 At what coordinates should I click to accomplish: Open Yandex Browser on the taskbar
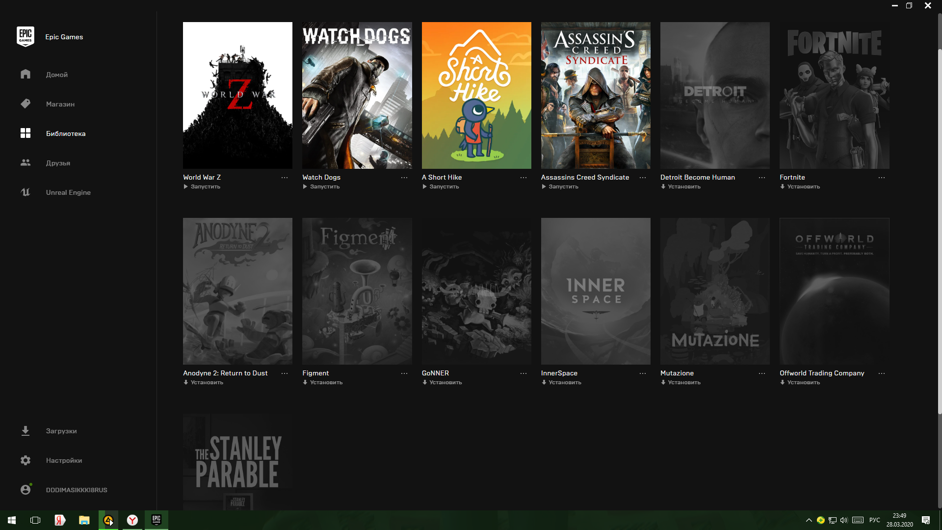point(132,520)
